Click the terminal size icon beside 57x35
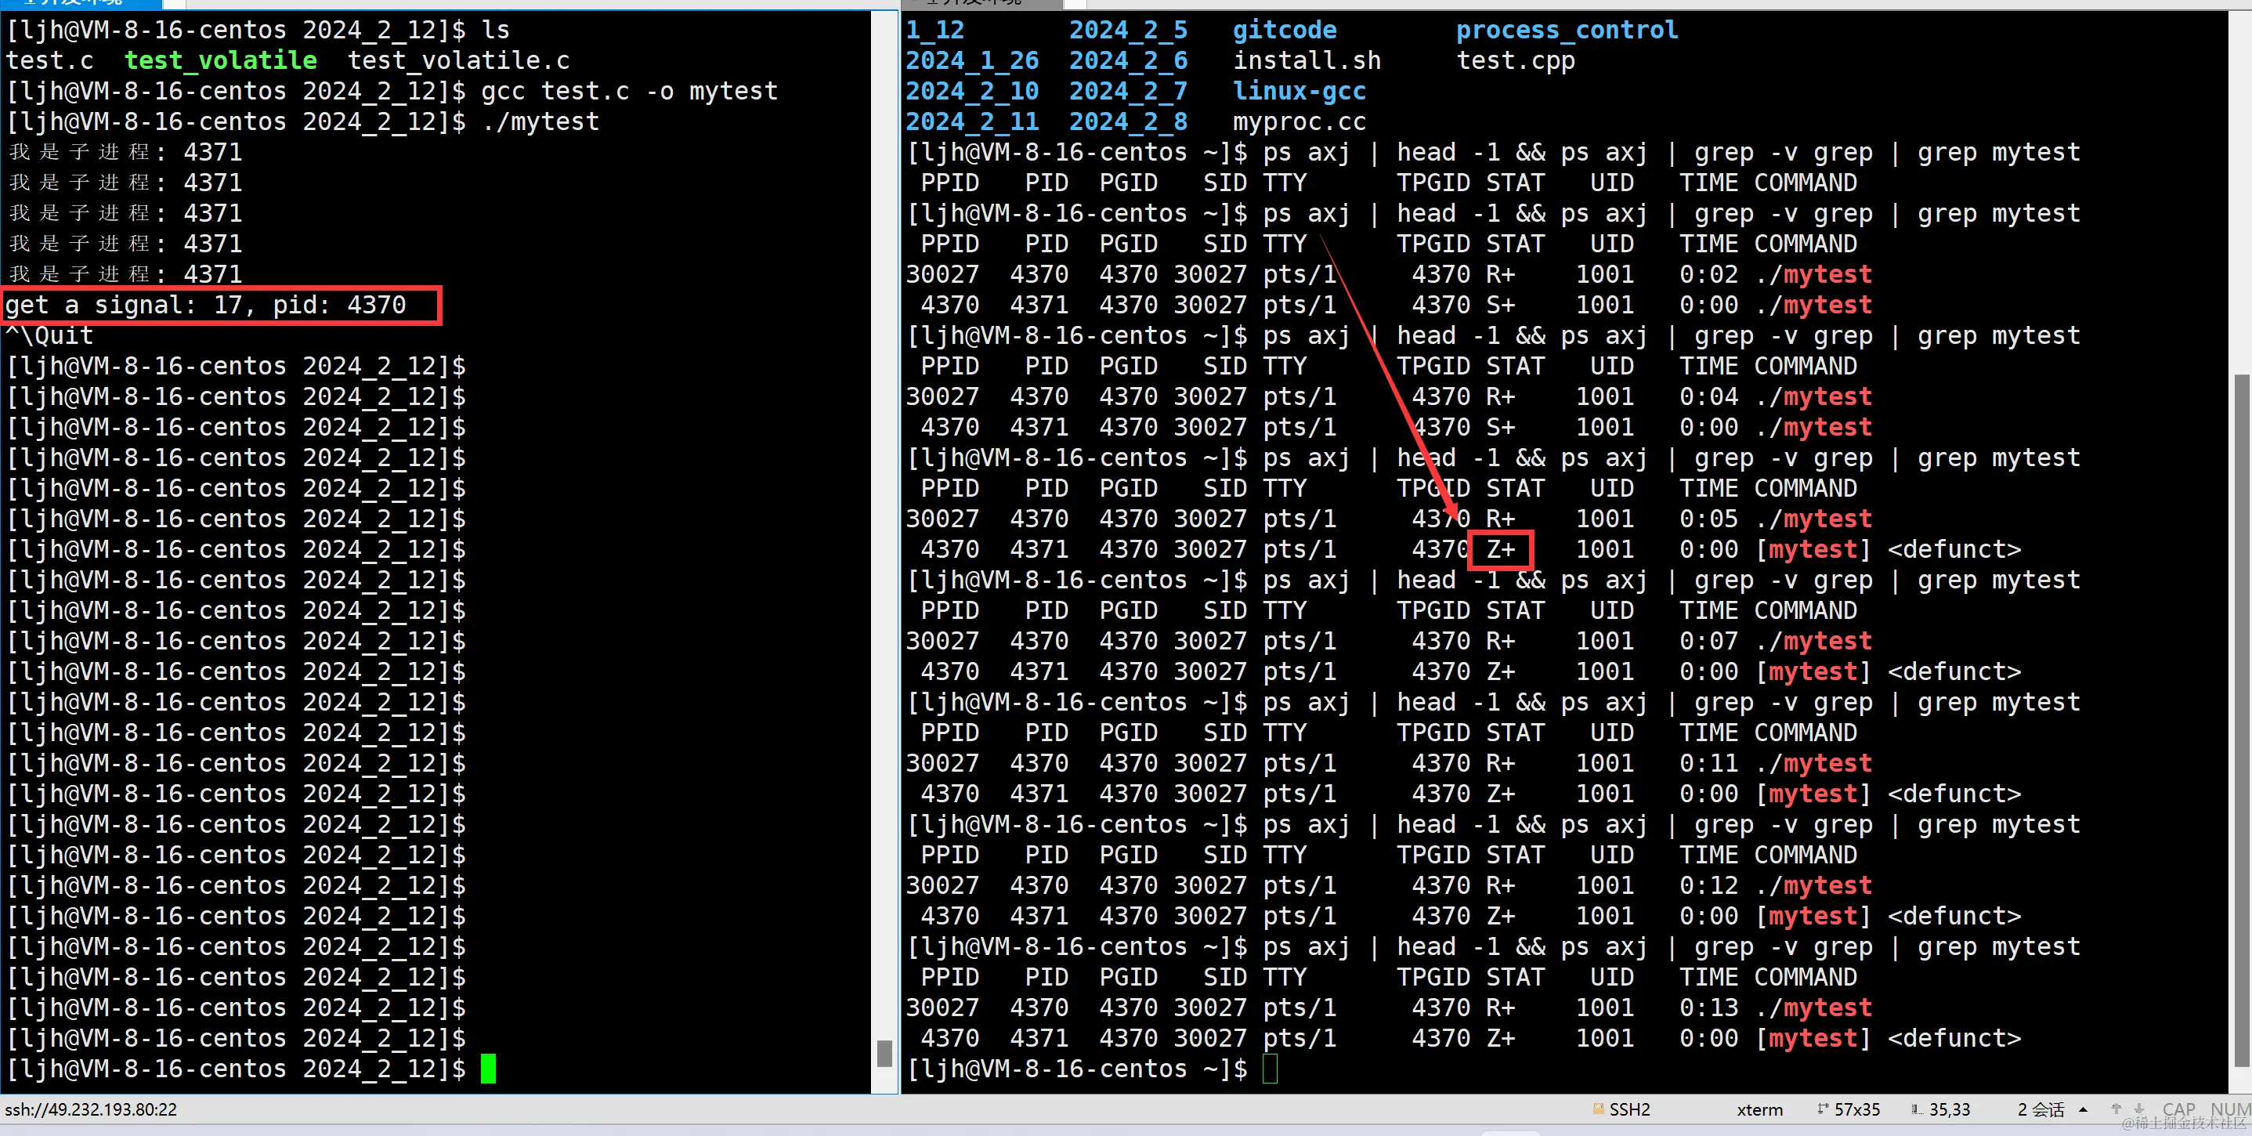This screenshot has width=2252, height=1136. point(1822,1109)
